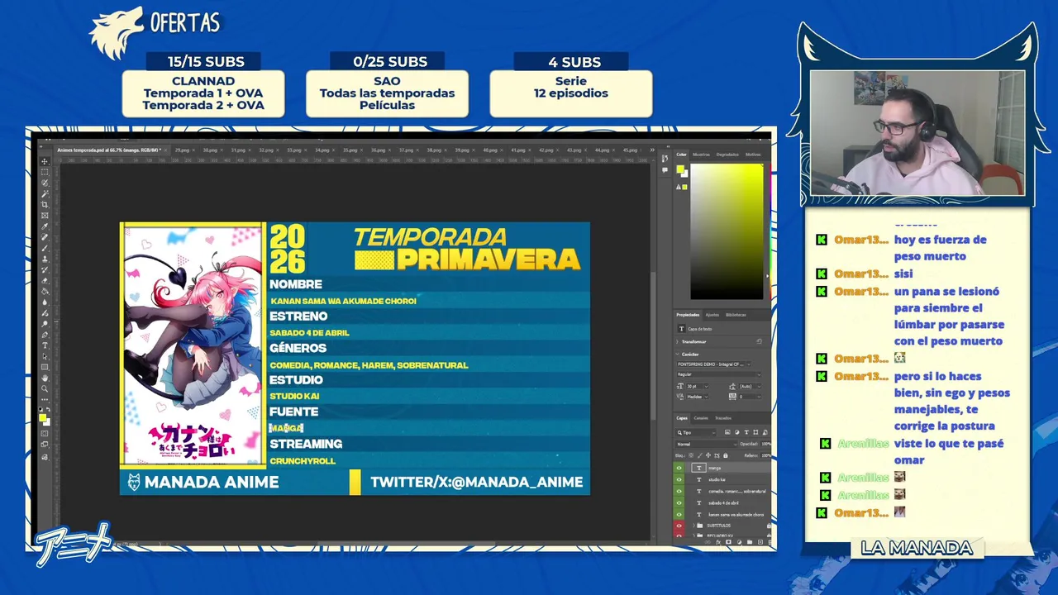
Task: Click the CRUNCHYROLL text on canvas
Action: pos(303,461)
